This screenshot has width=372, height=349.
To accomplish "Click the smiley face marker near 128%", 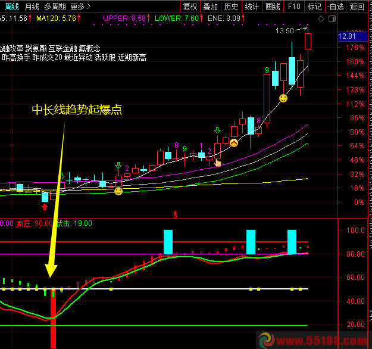I will (x=283, y=98).
